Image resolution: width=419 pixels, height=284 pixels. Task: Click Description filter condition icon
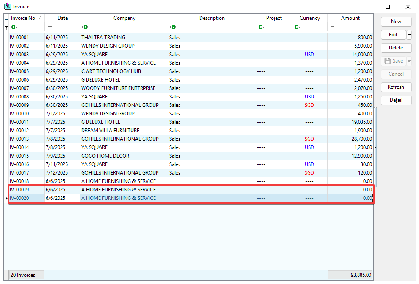click(x=173, y=27)
